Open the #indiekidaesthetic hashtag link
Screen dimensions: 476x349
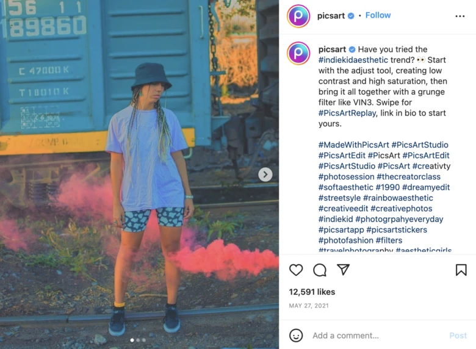tap(353, 60)
